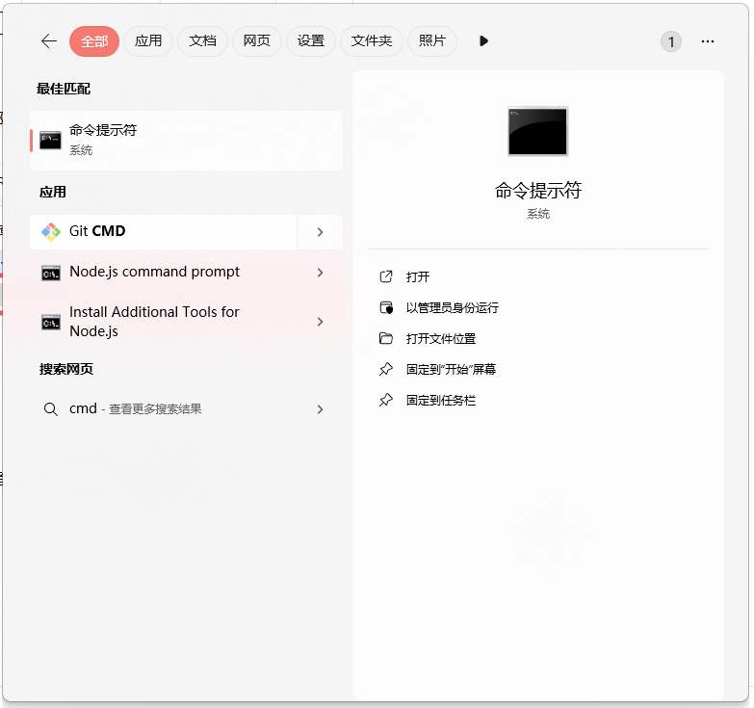This screenshot has width=754, height=708.
Task: Click 打开 to open Command Prompt
Action: [x=417, y=277]
